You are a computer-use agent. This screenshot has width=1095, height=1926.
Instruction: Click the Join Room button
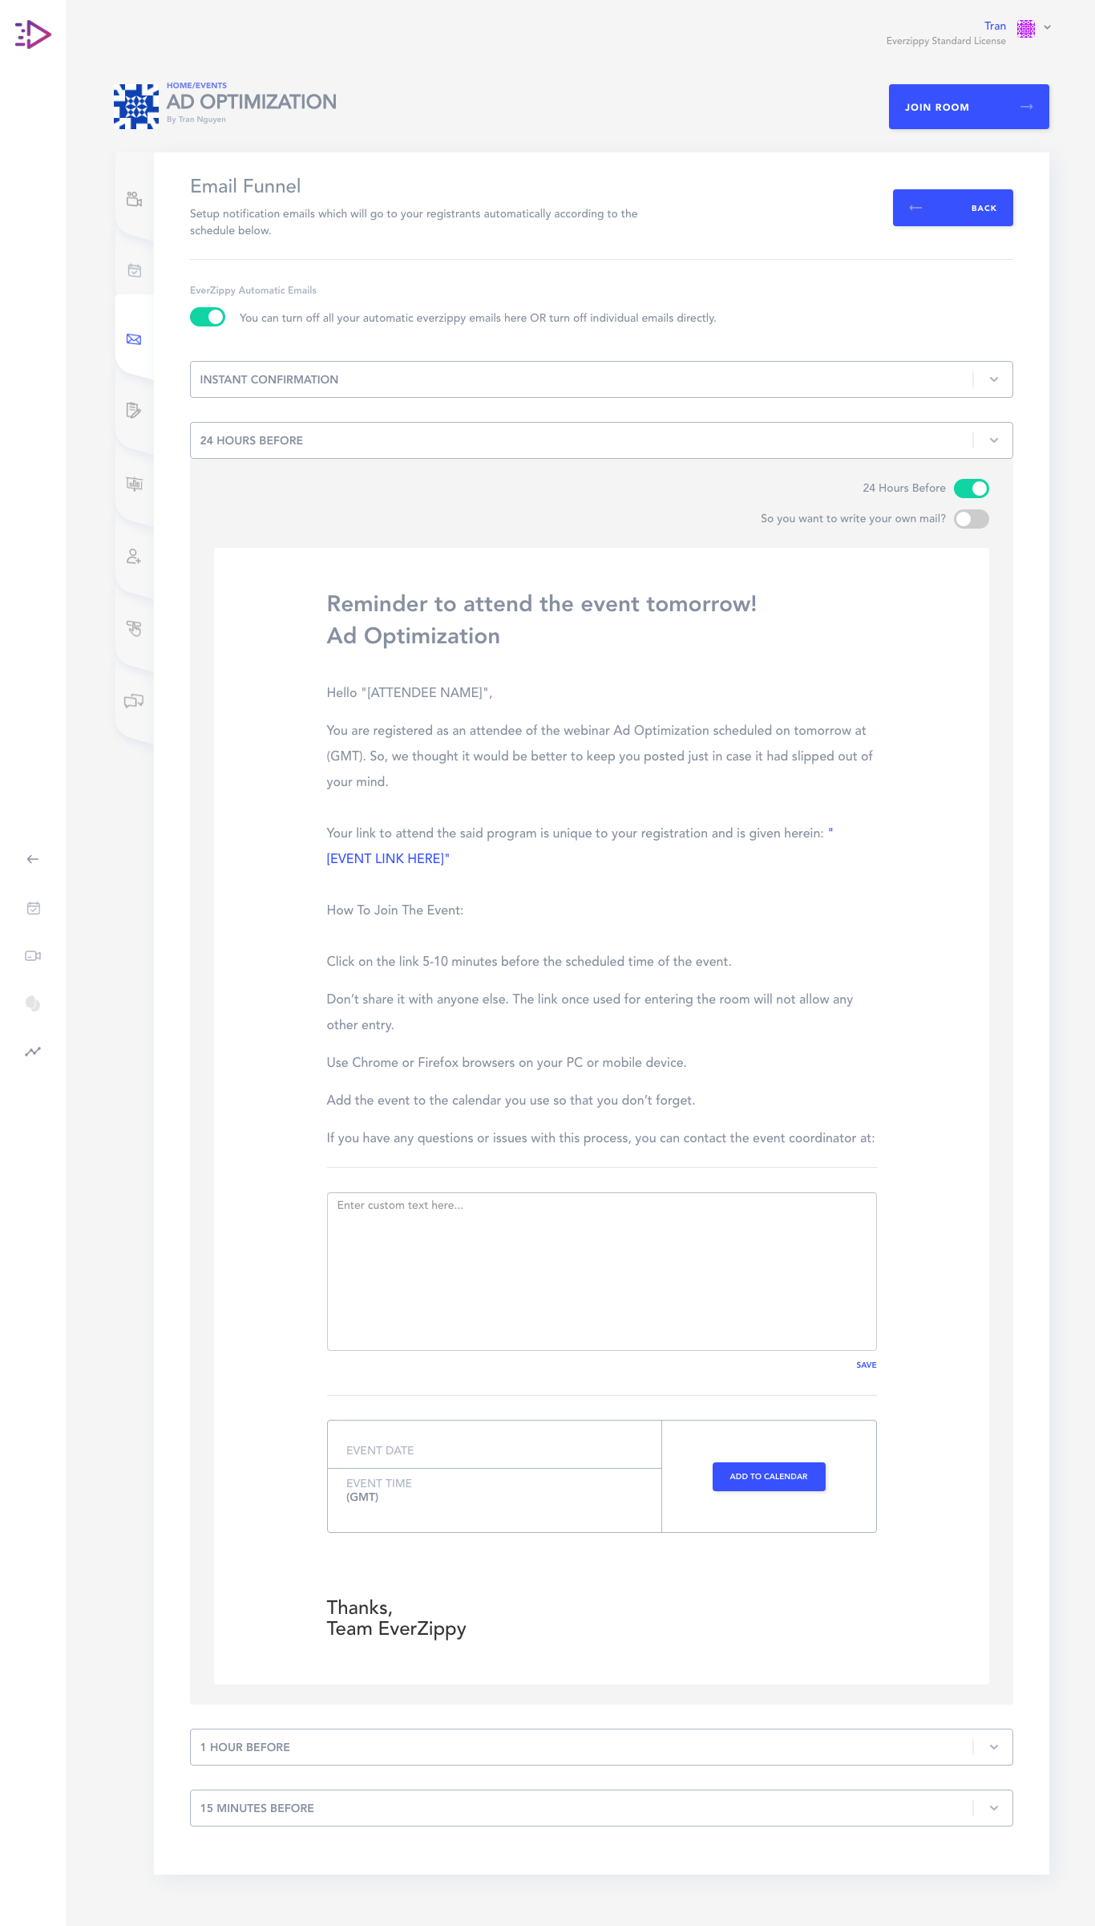tap(968, 107)
